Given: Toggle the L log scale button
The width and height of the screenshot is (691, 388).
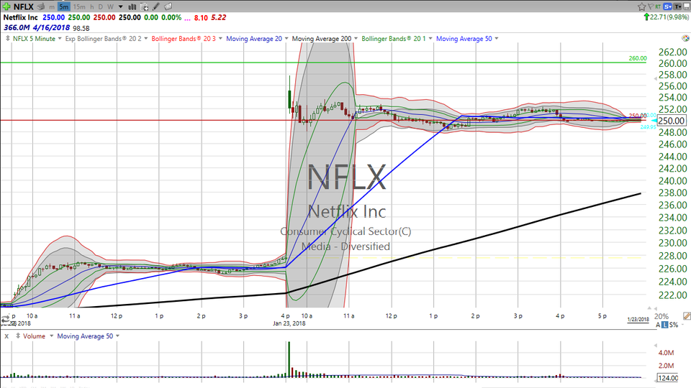Looking at the screenshot, I should [664, 325].
